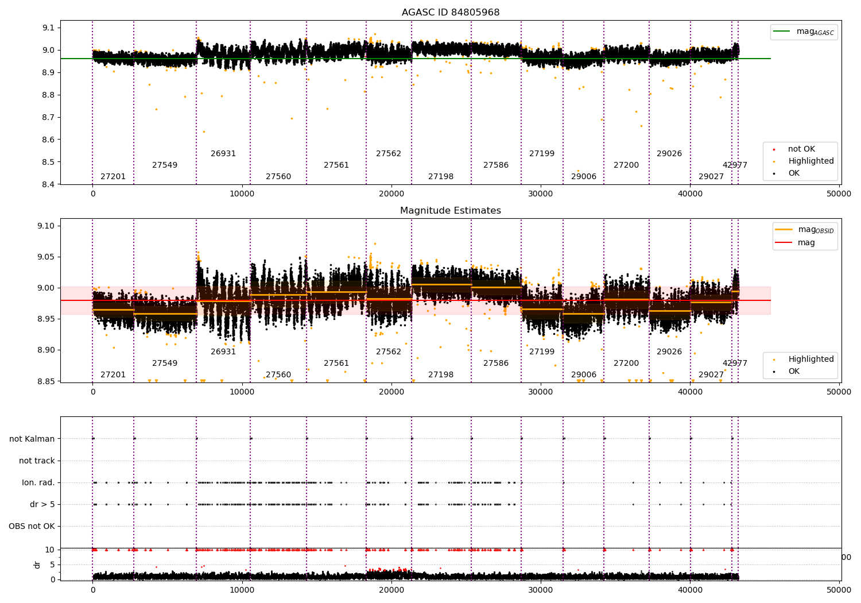The image size is (861, 603).
Task: Click OBSID label 27198 in the top plot
Action: pyautogui.click(x=441, y=177)
